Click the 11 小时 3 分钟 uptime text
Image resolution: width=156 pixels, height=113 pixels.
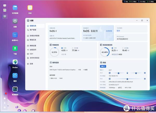click(89, 38)
